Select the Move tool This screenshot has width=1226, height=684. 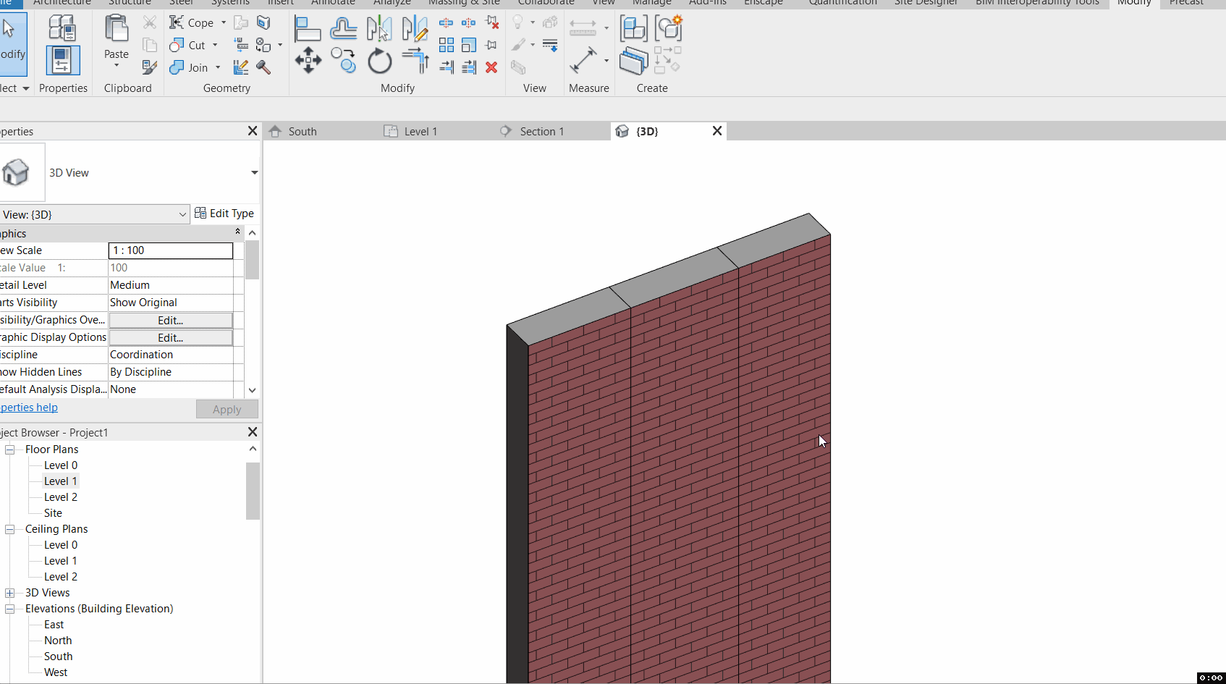click(x=308, y=61)
